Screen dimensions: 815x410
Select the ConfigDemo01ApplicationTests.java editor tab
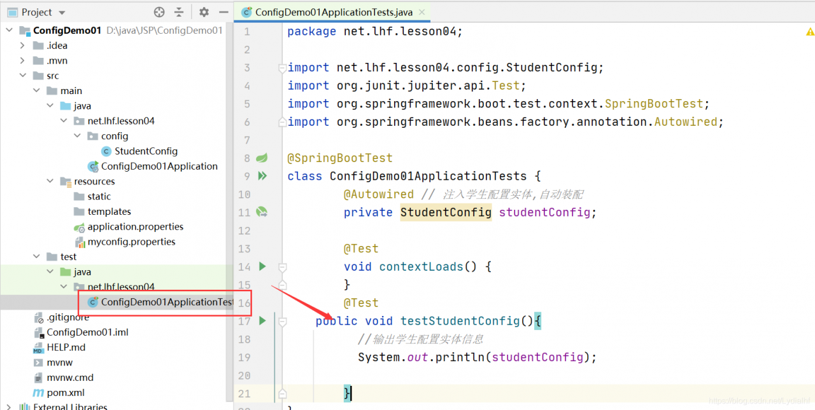point(332,12)
